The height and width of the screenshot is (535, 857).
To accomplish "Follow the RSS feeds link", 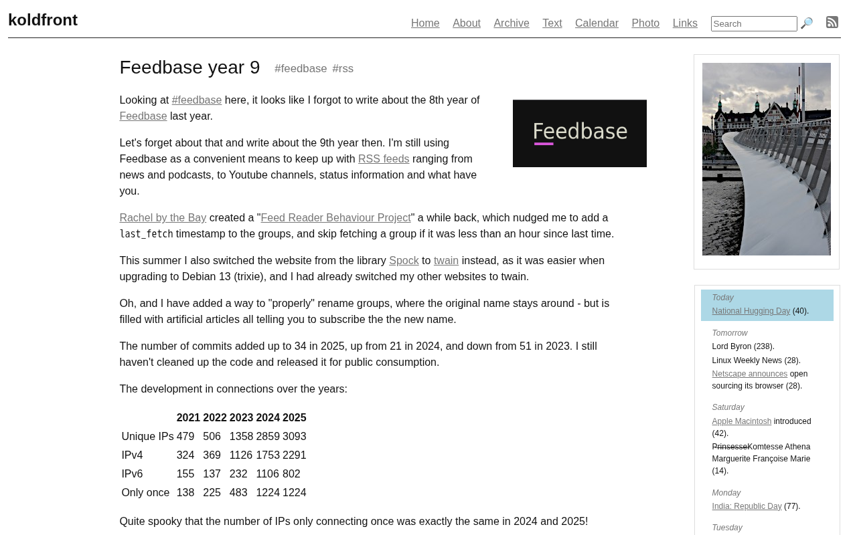I will tap(384, 158).
